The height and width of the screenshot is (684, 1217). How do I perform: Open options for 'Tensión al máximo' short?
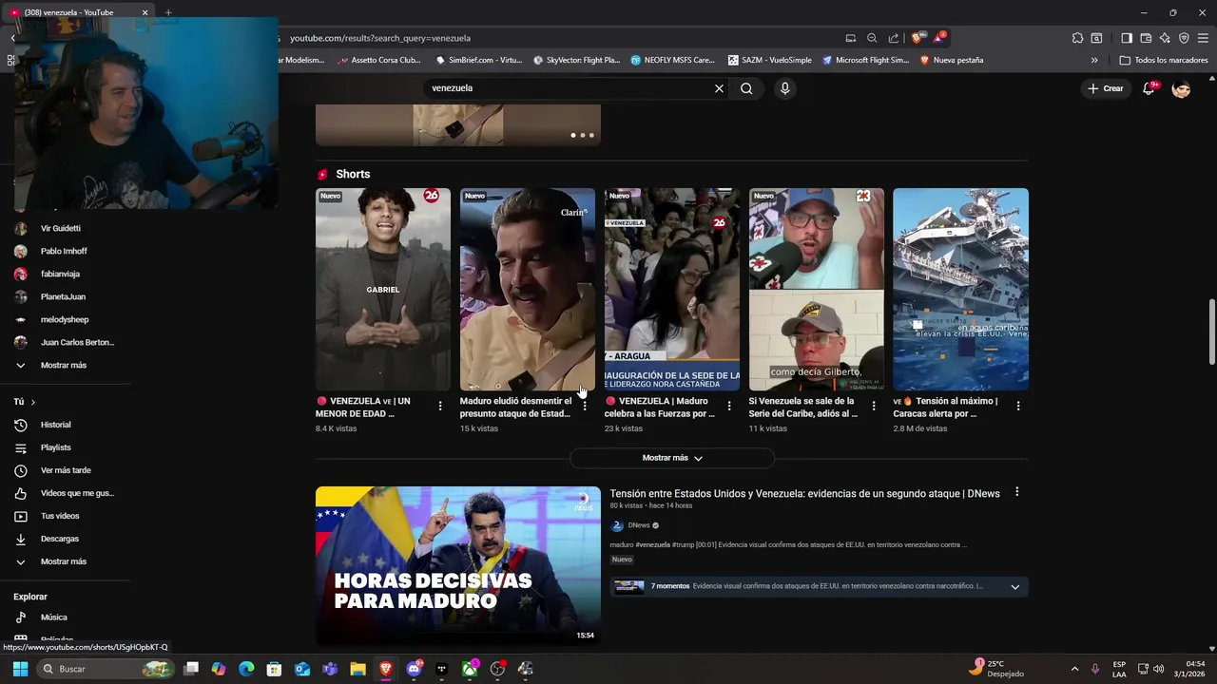pyautogui.click(x=1018, y=406)
